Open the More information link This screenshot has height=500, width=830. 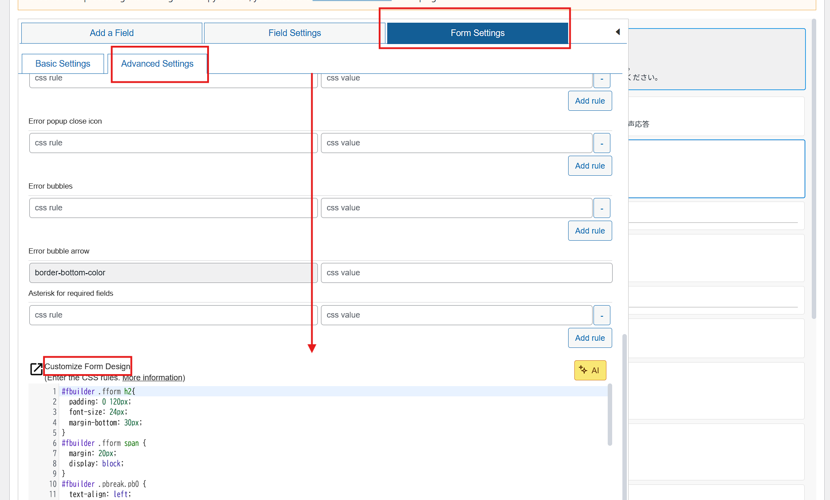(152, 378)
